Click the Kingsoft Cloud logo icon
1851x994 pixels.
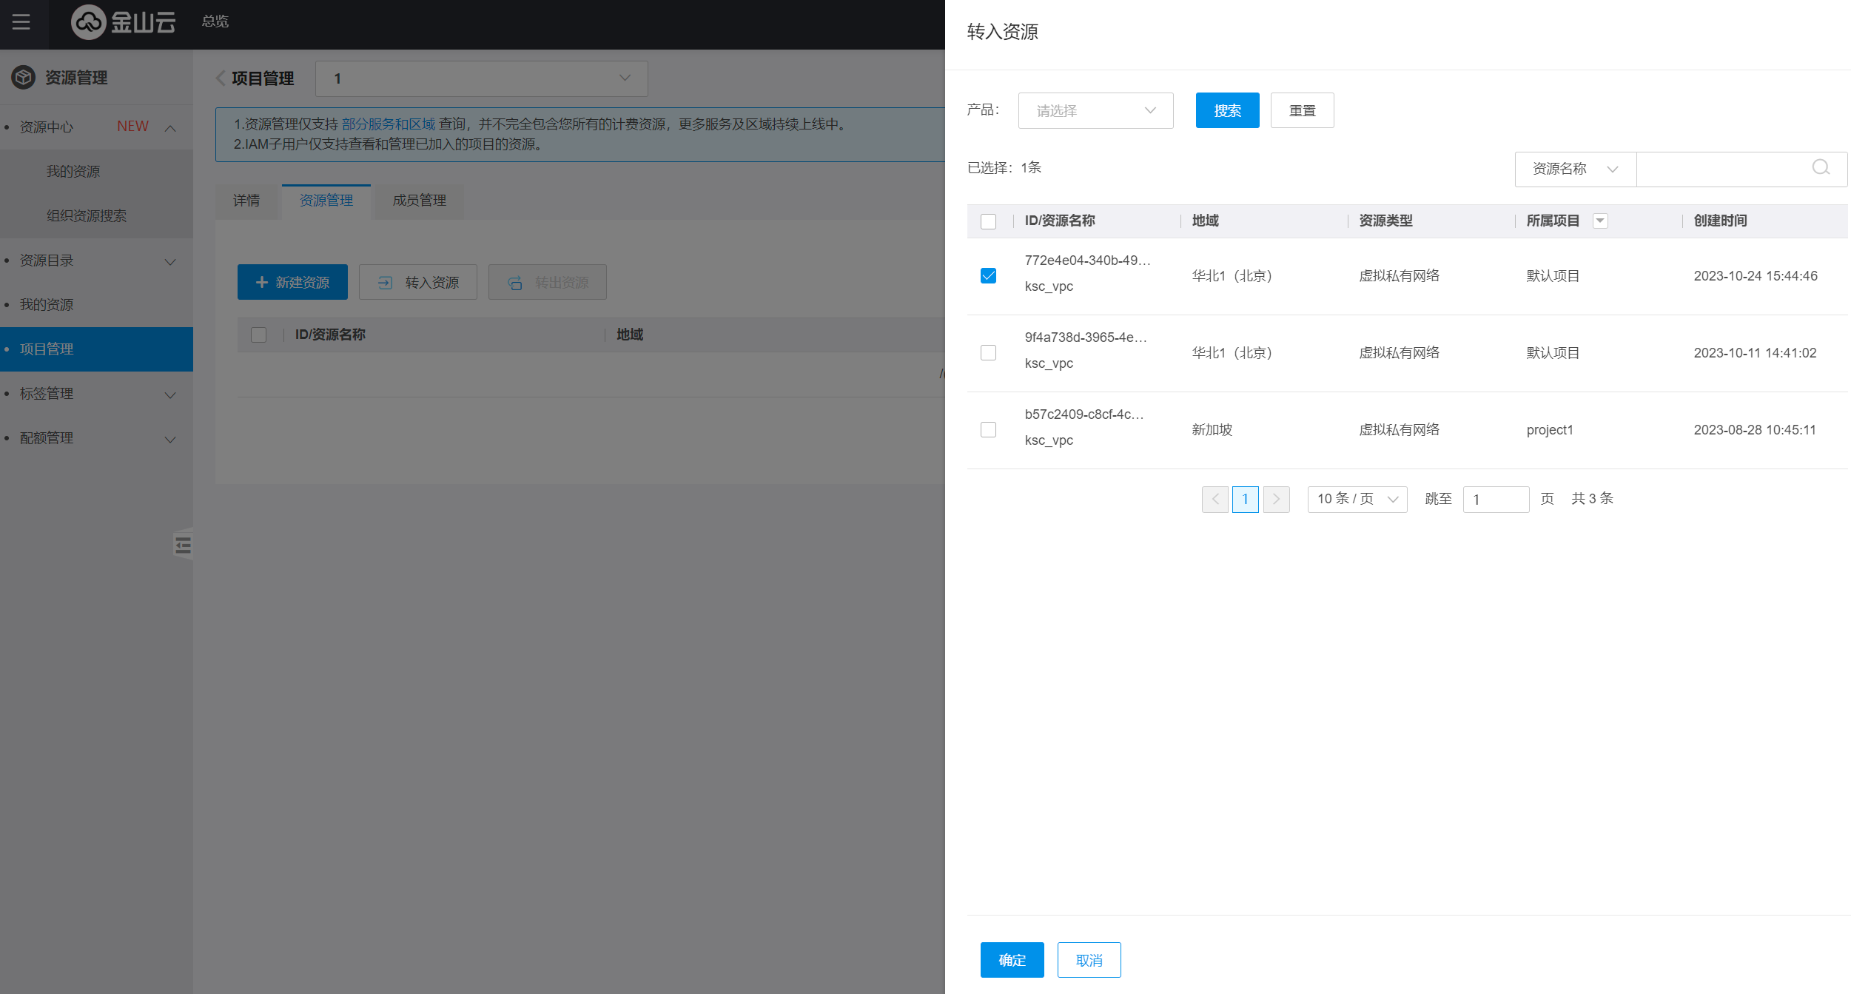(89, 22)
